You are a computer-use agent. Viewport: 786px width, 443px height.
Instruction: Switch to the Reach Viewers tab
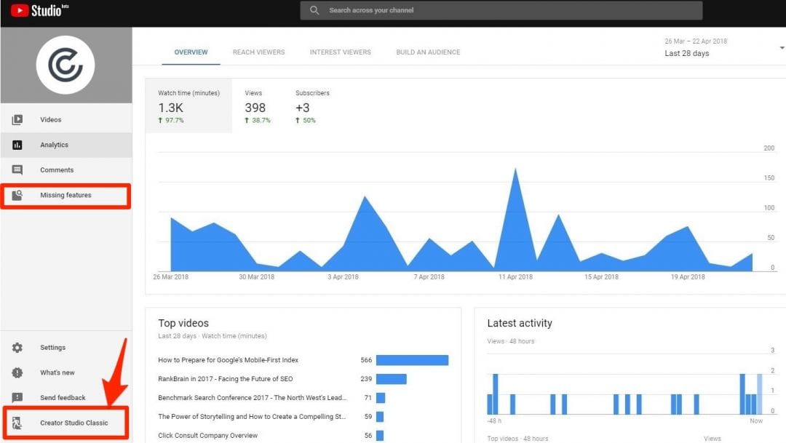258,52
